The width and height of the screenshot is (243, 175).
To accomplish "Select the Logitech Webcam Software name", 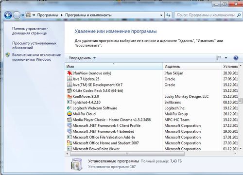I will (x=95, y=108).
